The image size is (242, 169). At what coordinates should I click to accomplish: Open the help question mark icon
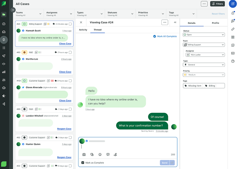click(x=233, y=61)
